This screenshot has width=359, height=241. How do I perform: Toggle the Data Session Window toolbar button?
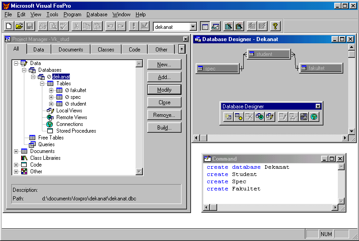[216, 26]
